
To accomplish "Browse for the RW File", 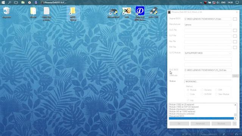I will pos(235,47).
